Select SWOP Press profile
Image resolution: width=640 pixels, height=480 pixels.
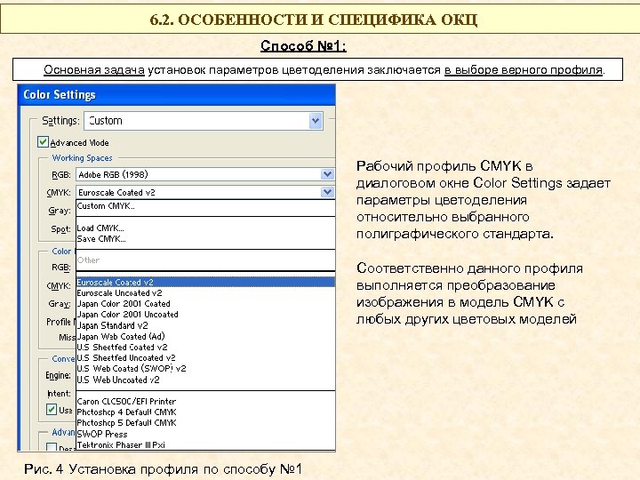(205, 434)
